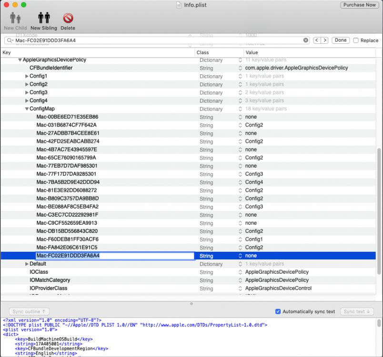This screenshot has width=383, height=357.
Task: Expand the Config2 dictionary
Action: [27, 84]
